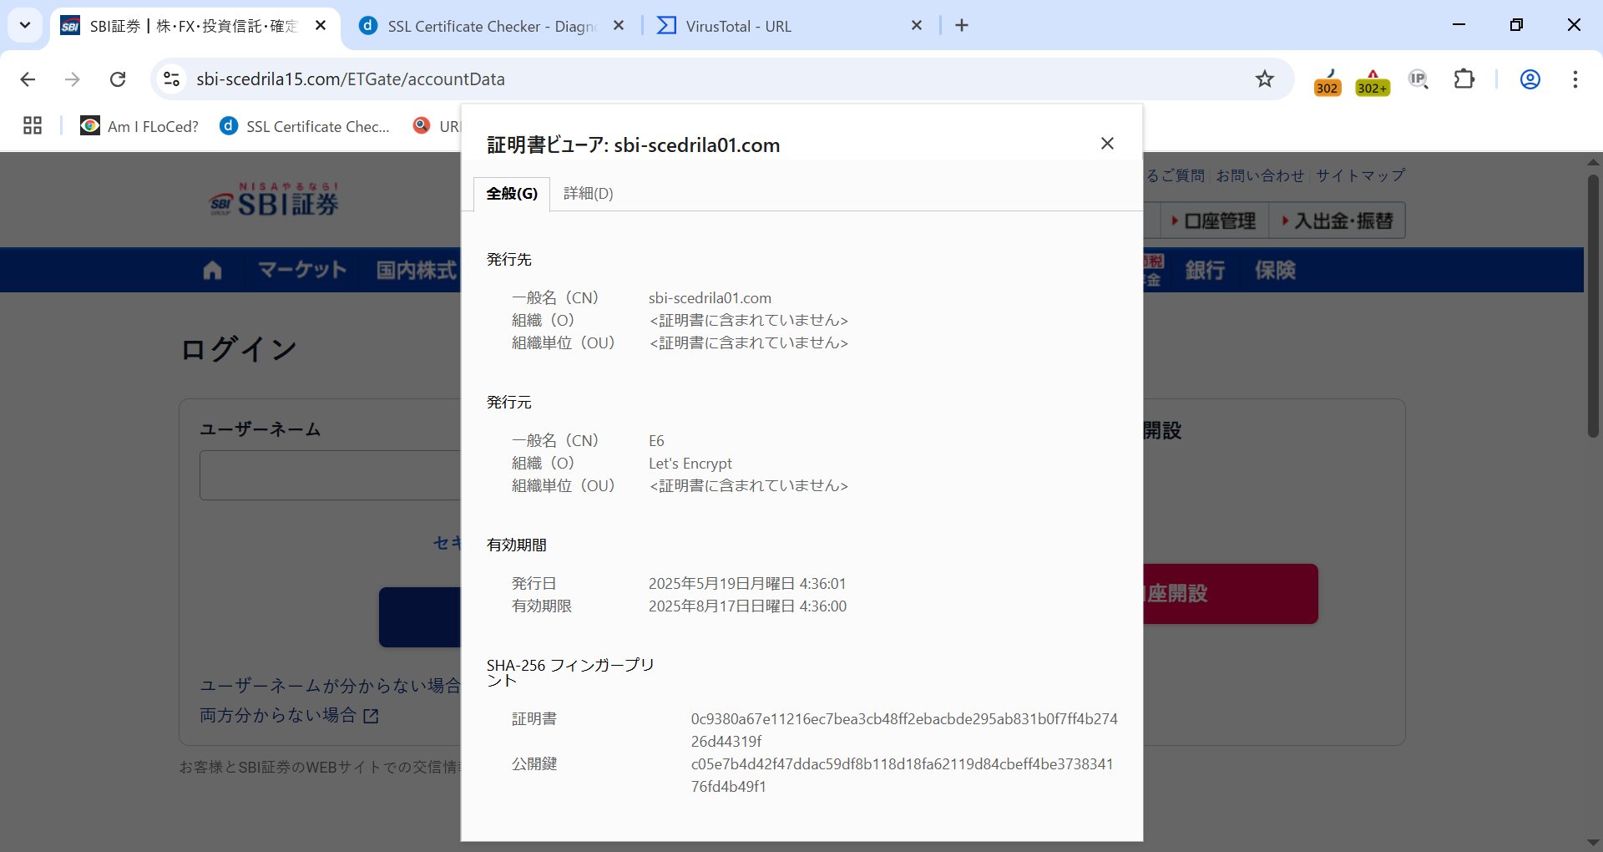
Task: Open the Am I FLoCed? bookmark
Action: tap(139, 126)
